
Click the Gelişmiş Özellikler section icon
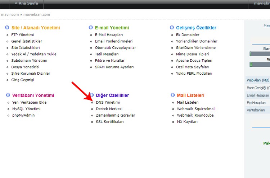pos(172,28)
